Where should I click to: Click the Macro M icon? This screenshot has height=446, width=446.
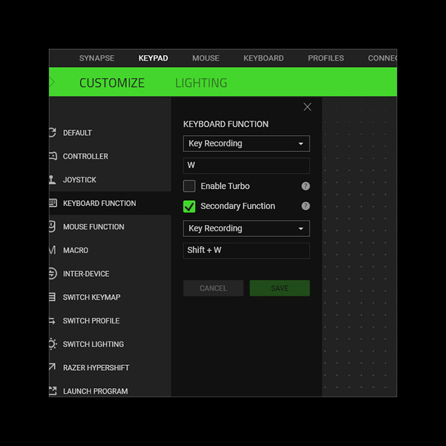click(52, 250)
